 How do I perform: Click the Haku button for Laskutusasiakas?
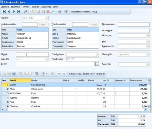tap(44, 25)
